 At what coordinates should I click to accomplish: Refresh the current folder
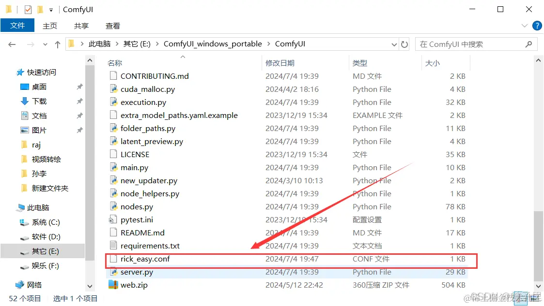tap(404, 44)
